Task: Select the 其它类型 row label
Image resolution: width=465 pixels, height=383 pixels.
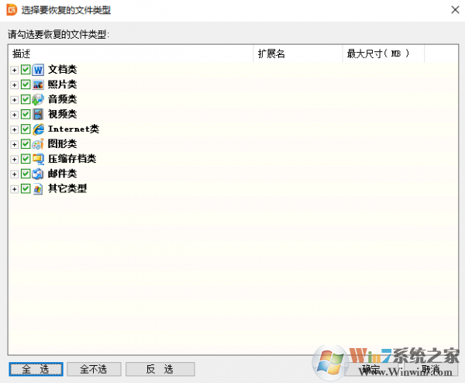Action: coord(67,188)
